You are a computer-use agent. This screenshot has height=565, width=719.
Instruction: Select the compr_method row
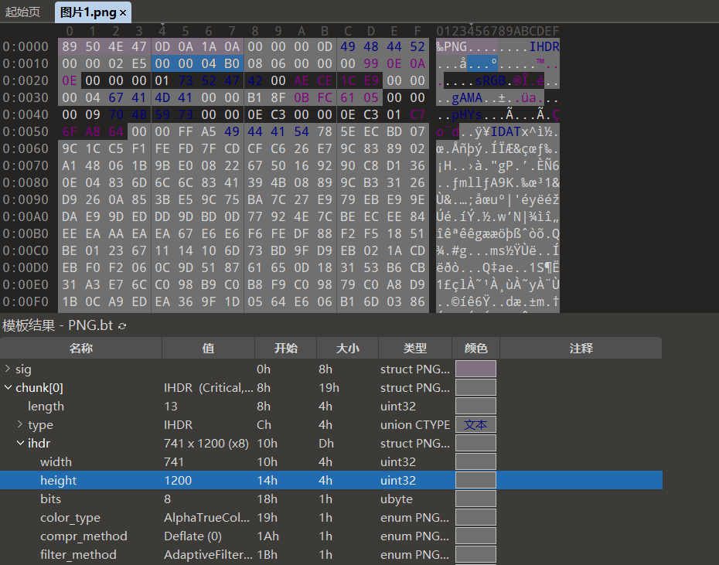[x=331, y=536]
